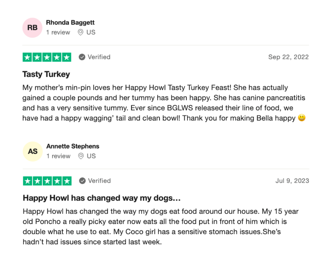Click the AS avatar circle
Image resolution: width=328 pixels, height=267 pixels.
(x=32, y=151)
